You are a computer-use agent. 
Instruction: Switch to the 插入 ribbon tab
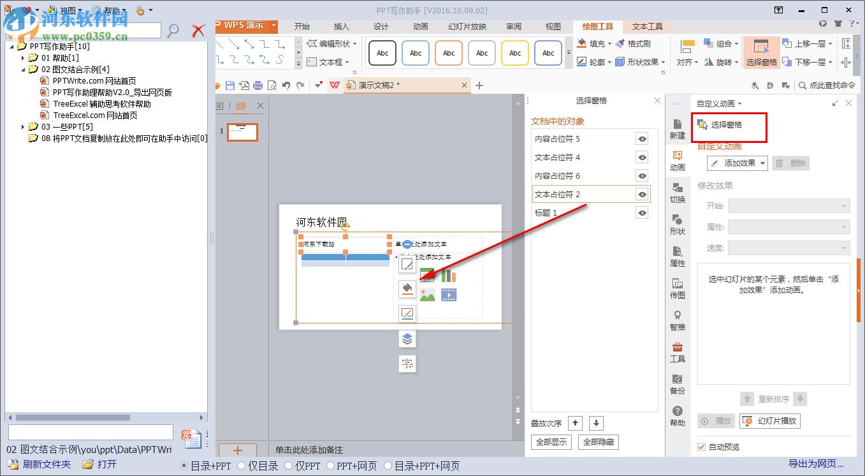click(341, 26)
